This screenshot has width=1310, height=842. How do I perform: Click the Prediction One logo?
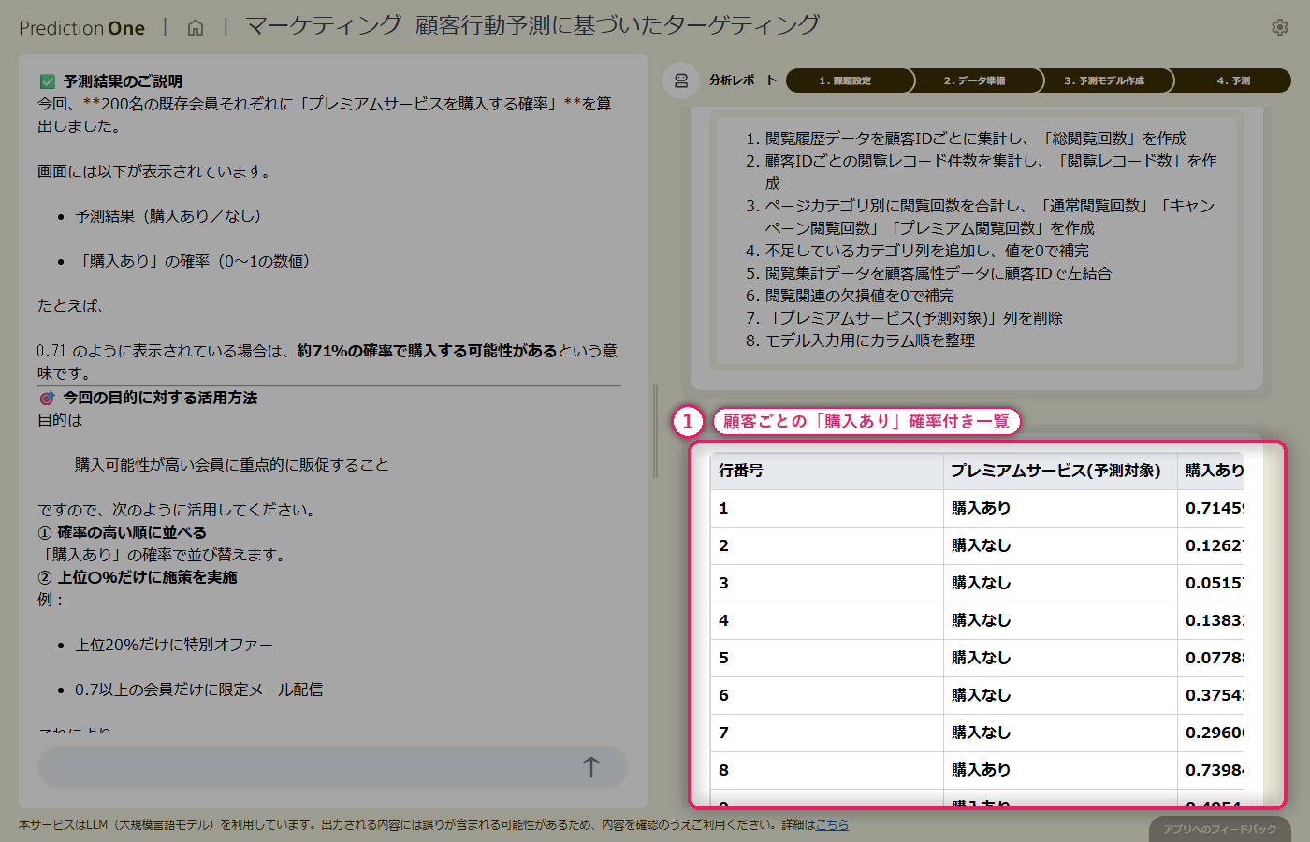[81, 28]
